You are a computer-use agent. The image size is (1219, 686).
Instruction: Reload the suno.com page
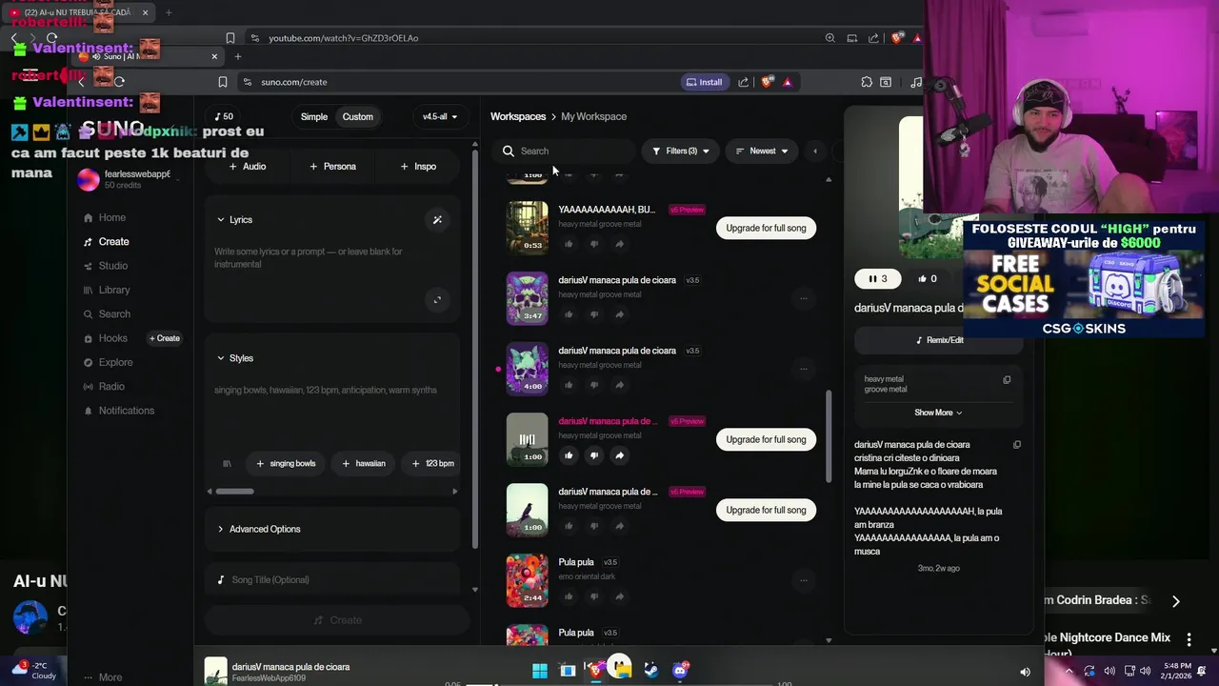(x=119, y=82)
